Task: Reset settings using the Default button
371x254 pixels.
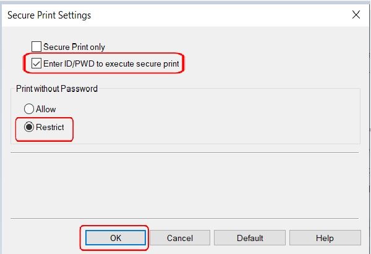Action: pos(250,238)
